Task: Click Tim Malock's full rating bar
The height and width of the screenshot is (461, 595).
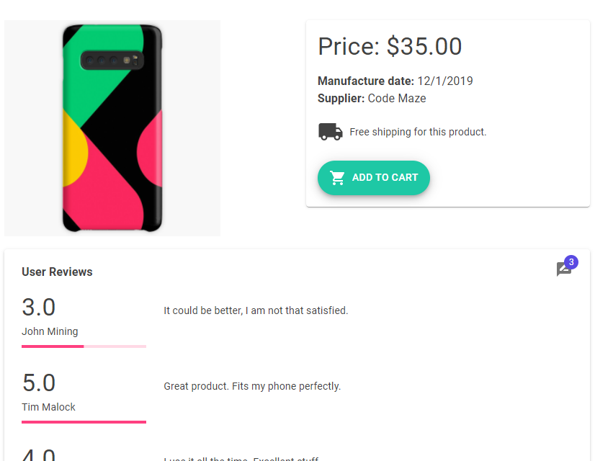Action: [84, 421]
